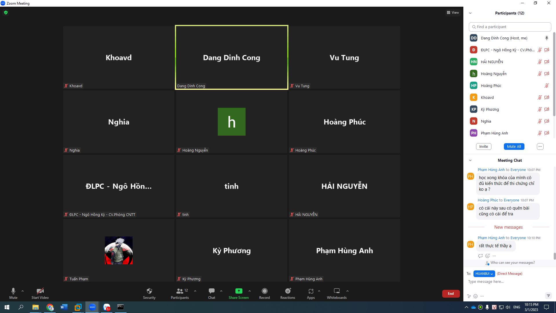Select the Hoàng Nguyễn green 'h' avatar tile

pyautogui.click(x=232, y=122)
